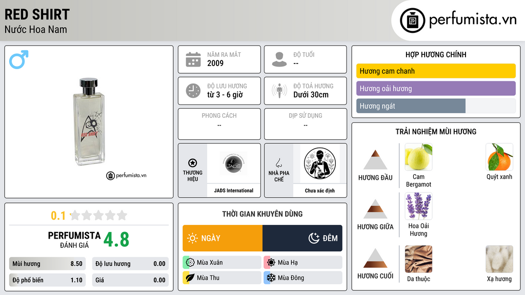525x295 pixels.
Task: Click the Nước Hoa Nam subtitle
Action: coord(36,29)
